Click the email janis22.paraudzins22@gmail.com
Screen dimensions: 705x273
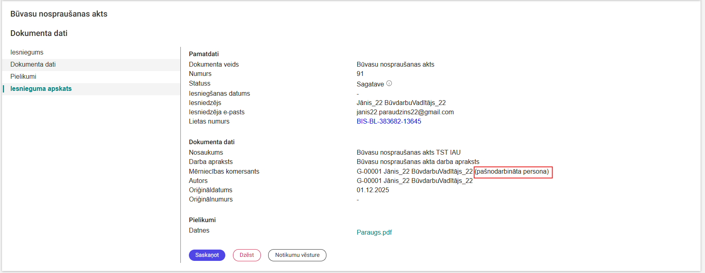click(x=405, y=112)
